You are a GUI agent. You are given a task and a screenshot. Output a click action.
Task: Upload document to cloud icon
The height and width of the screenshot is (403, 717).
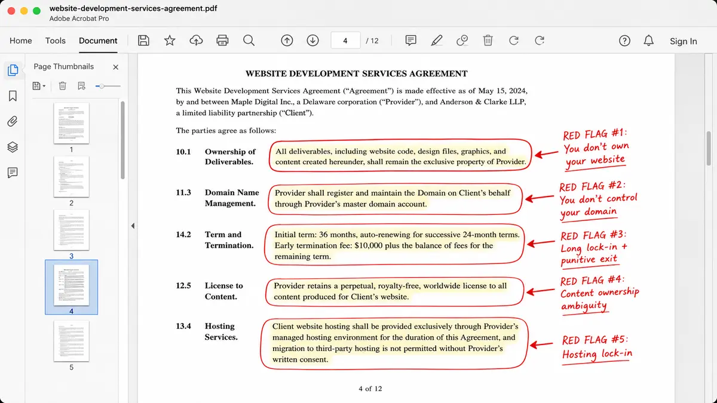(x=196, y=41)
